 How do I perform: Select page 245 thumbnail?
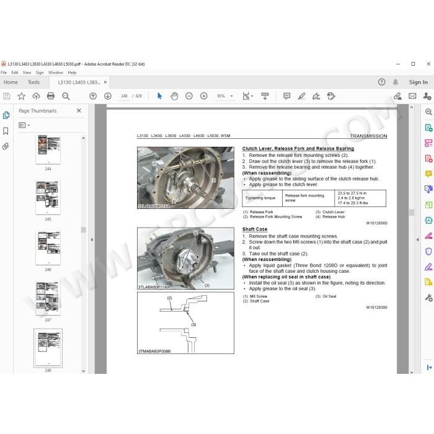[48, 197]
